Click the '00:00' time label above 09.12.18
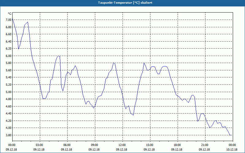 (13, 145)
